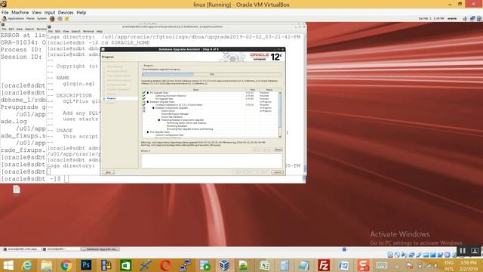Switch to Database Upgrade Assistant taskbar entry
Image resolution: width=483 pixels, height=272 pixels.
click(x=100, y=249)
